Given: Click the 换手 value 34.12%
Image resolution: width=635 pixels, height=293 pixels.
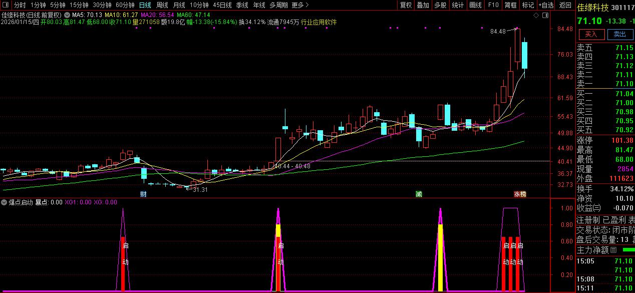Looking at the screenshot, I should tap(621, 189).
